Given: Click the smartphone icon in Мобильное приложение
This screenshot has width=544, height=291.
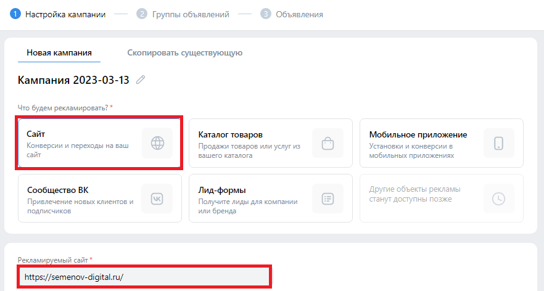Looking at the screenshot, I should tap(498, 143).
